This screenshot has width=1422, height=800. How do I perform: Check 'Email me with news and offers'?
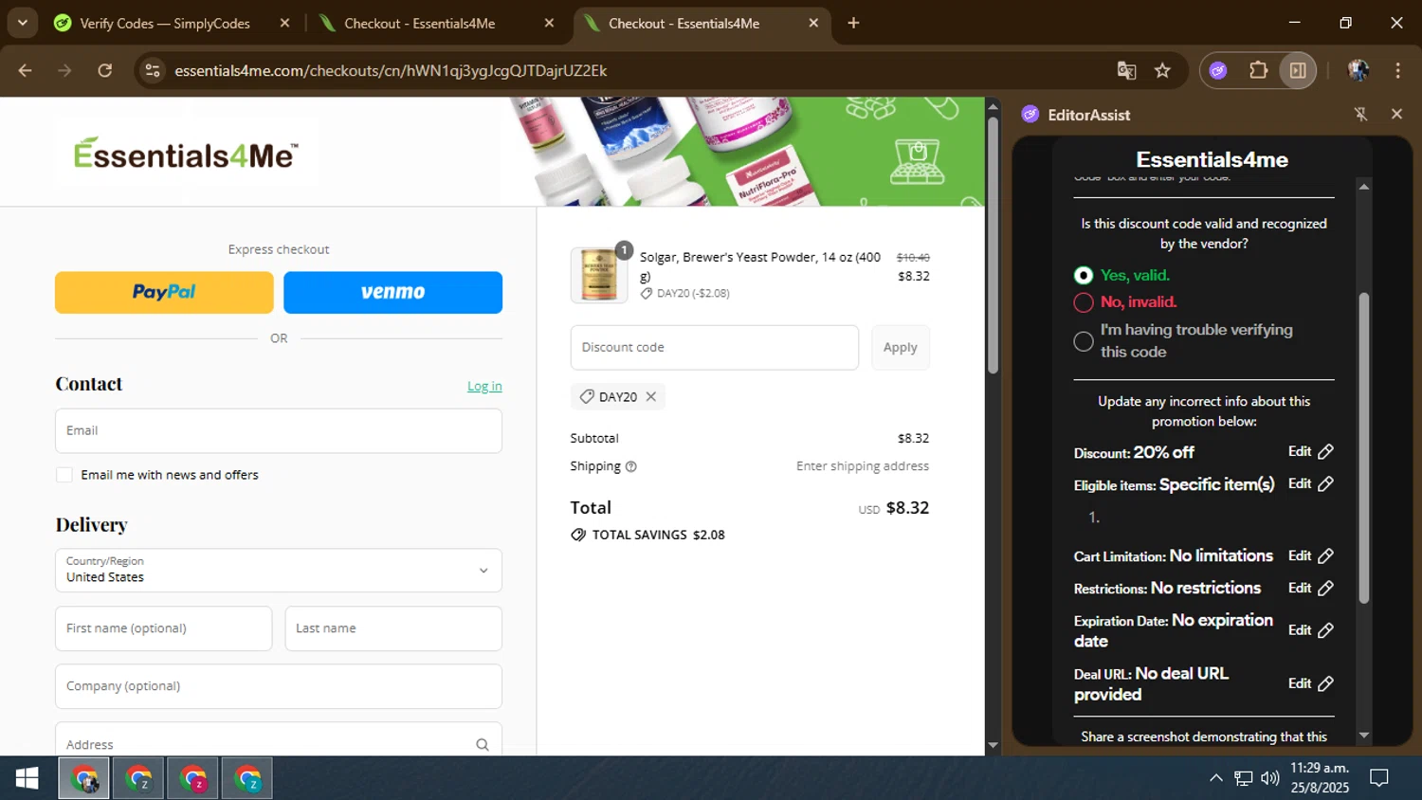pyautogui.click(x=64, y=475)
